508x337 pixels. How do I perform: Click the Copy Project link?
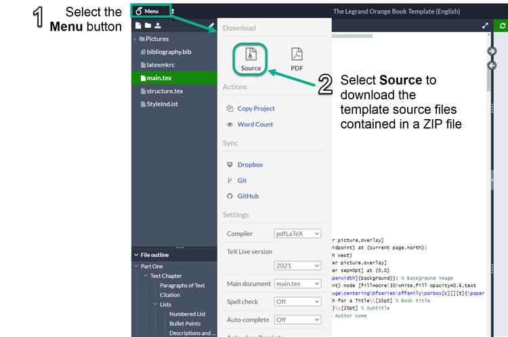point(256,108)
